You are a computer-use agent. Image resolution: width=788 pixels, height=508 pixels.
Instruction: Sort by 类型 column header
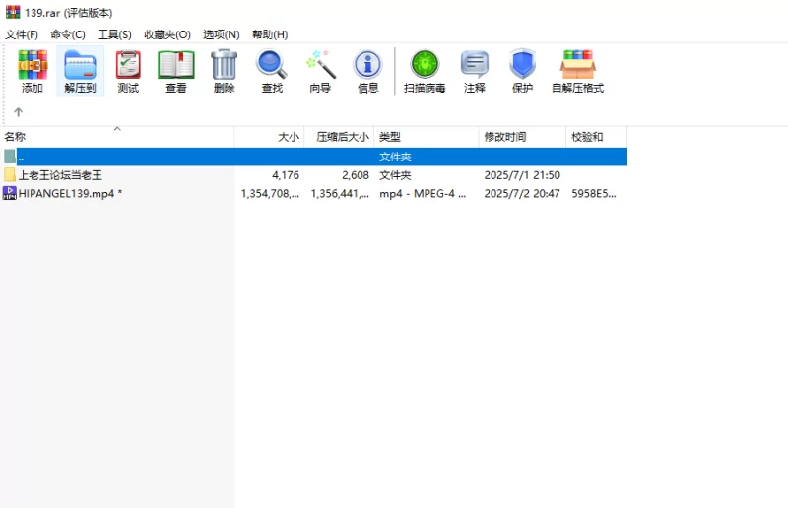[427, 137]
